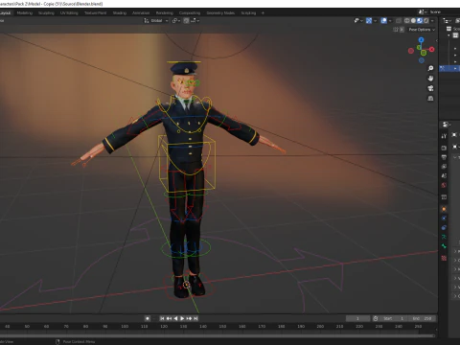Image resolution: width=460 pixels, height=345 pixels.
Task: Toggle auto keying record button
Action: pyautogui.click(x=148, y=318)
